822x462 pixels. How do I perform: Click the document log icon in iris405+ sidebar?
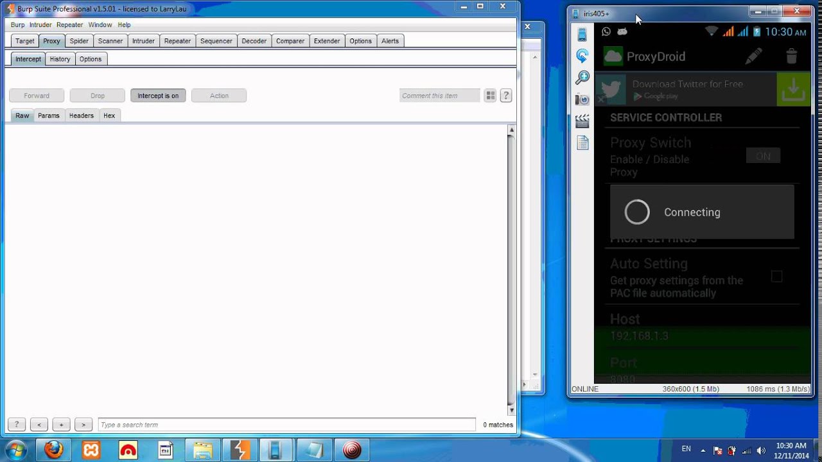coord(582,142)
